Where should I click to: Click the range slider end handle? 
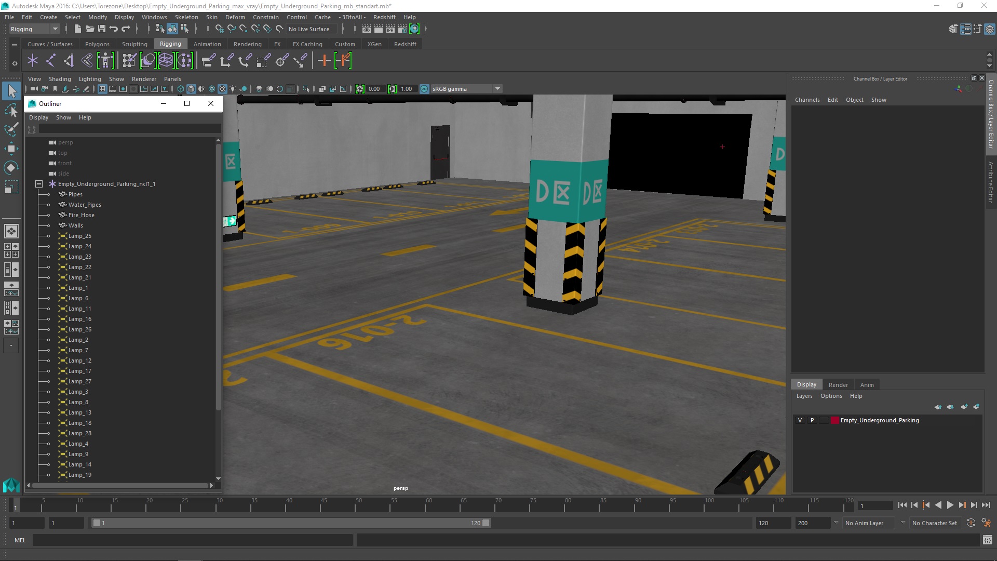486,523
